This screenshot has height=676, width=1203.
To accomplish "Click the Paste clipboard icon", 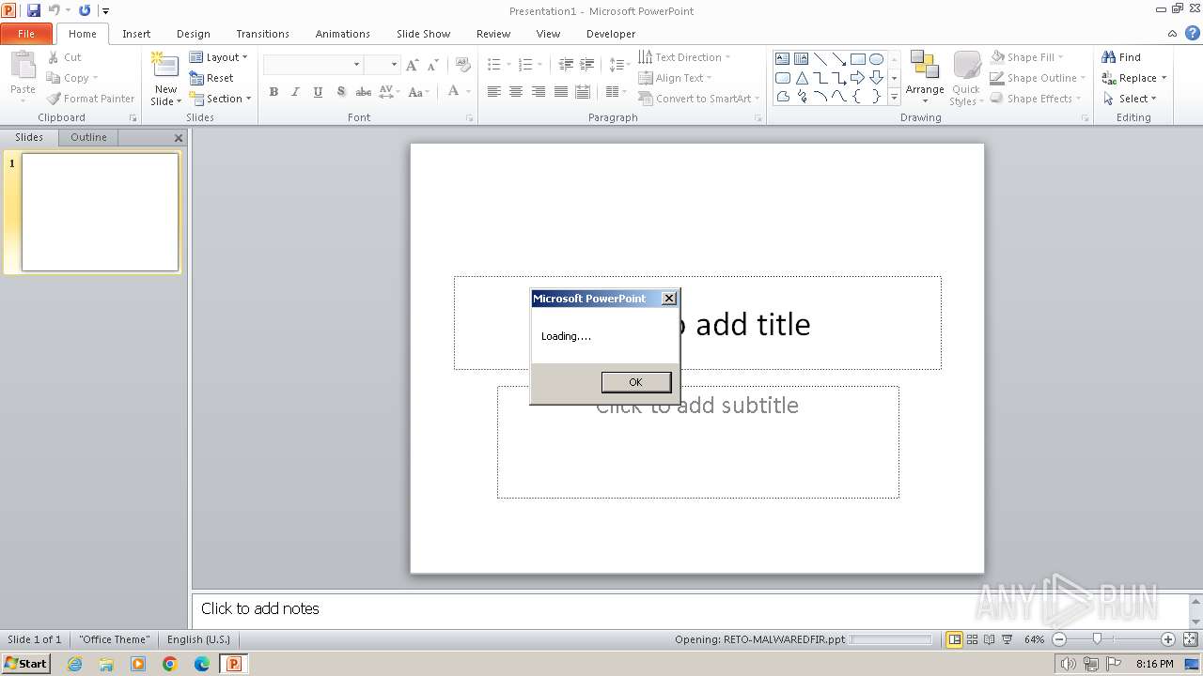I will [x=23, y=68].
